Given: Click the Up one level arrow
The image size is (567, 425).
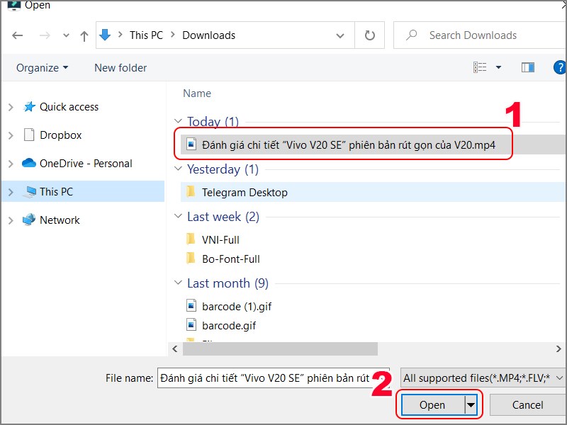Looking at the screenshot, I should tap(85, 35).
